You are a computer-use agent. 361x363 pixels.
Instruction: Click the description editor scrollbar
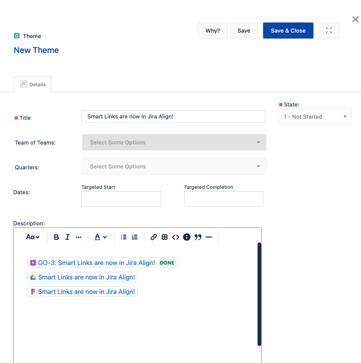click(259, 294)
